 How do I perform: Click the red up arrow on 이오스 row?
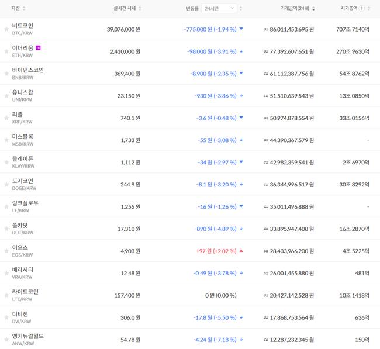241,251
